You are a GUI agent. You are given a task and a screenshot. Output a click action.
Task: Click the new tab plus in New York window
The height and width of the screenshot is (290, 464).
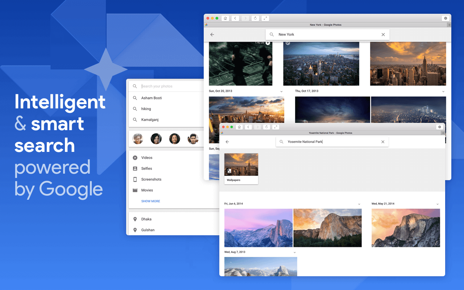[449, 25]
